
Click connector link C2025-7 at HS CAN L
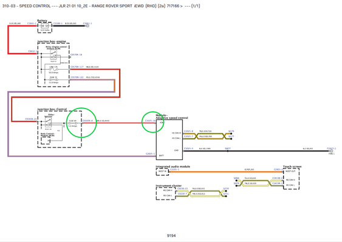(x=188, y=136)
